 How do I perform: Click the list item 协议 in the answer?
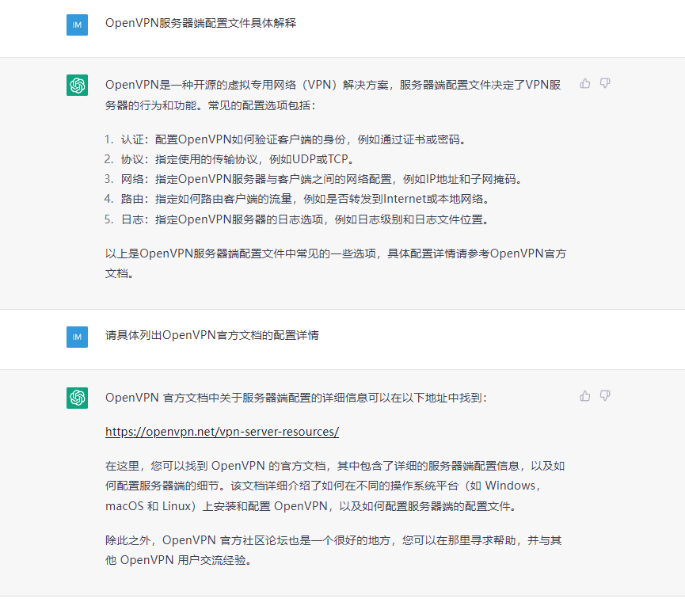(x=214, y=159)
